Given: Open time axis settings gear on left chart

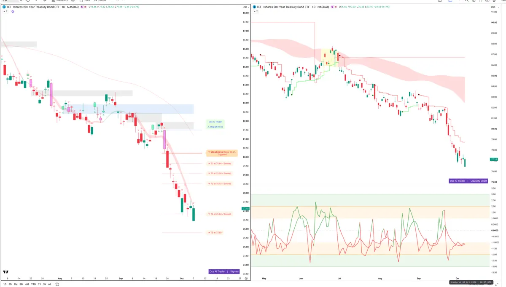Looking at the screenshot, I should [x=246, y=279].
